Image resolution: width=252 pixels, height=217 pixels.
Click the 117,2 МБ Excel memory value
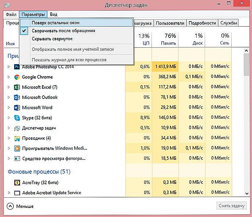pos(167,87)
